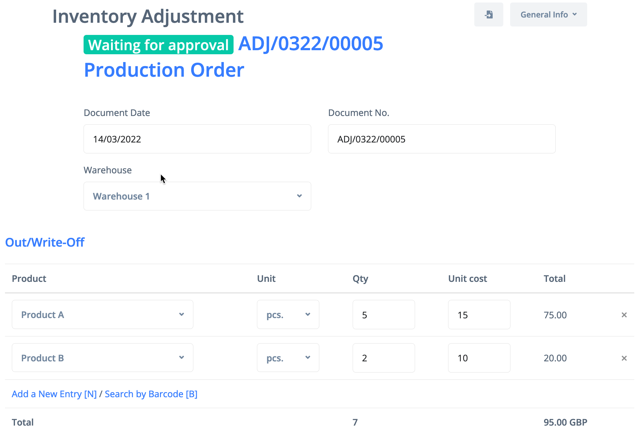Screen dimensions: 638x429
Task: Open the General Info dropdown menu
Action: pos(548,15)
